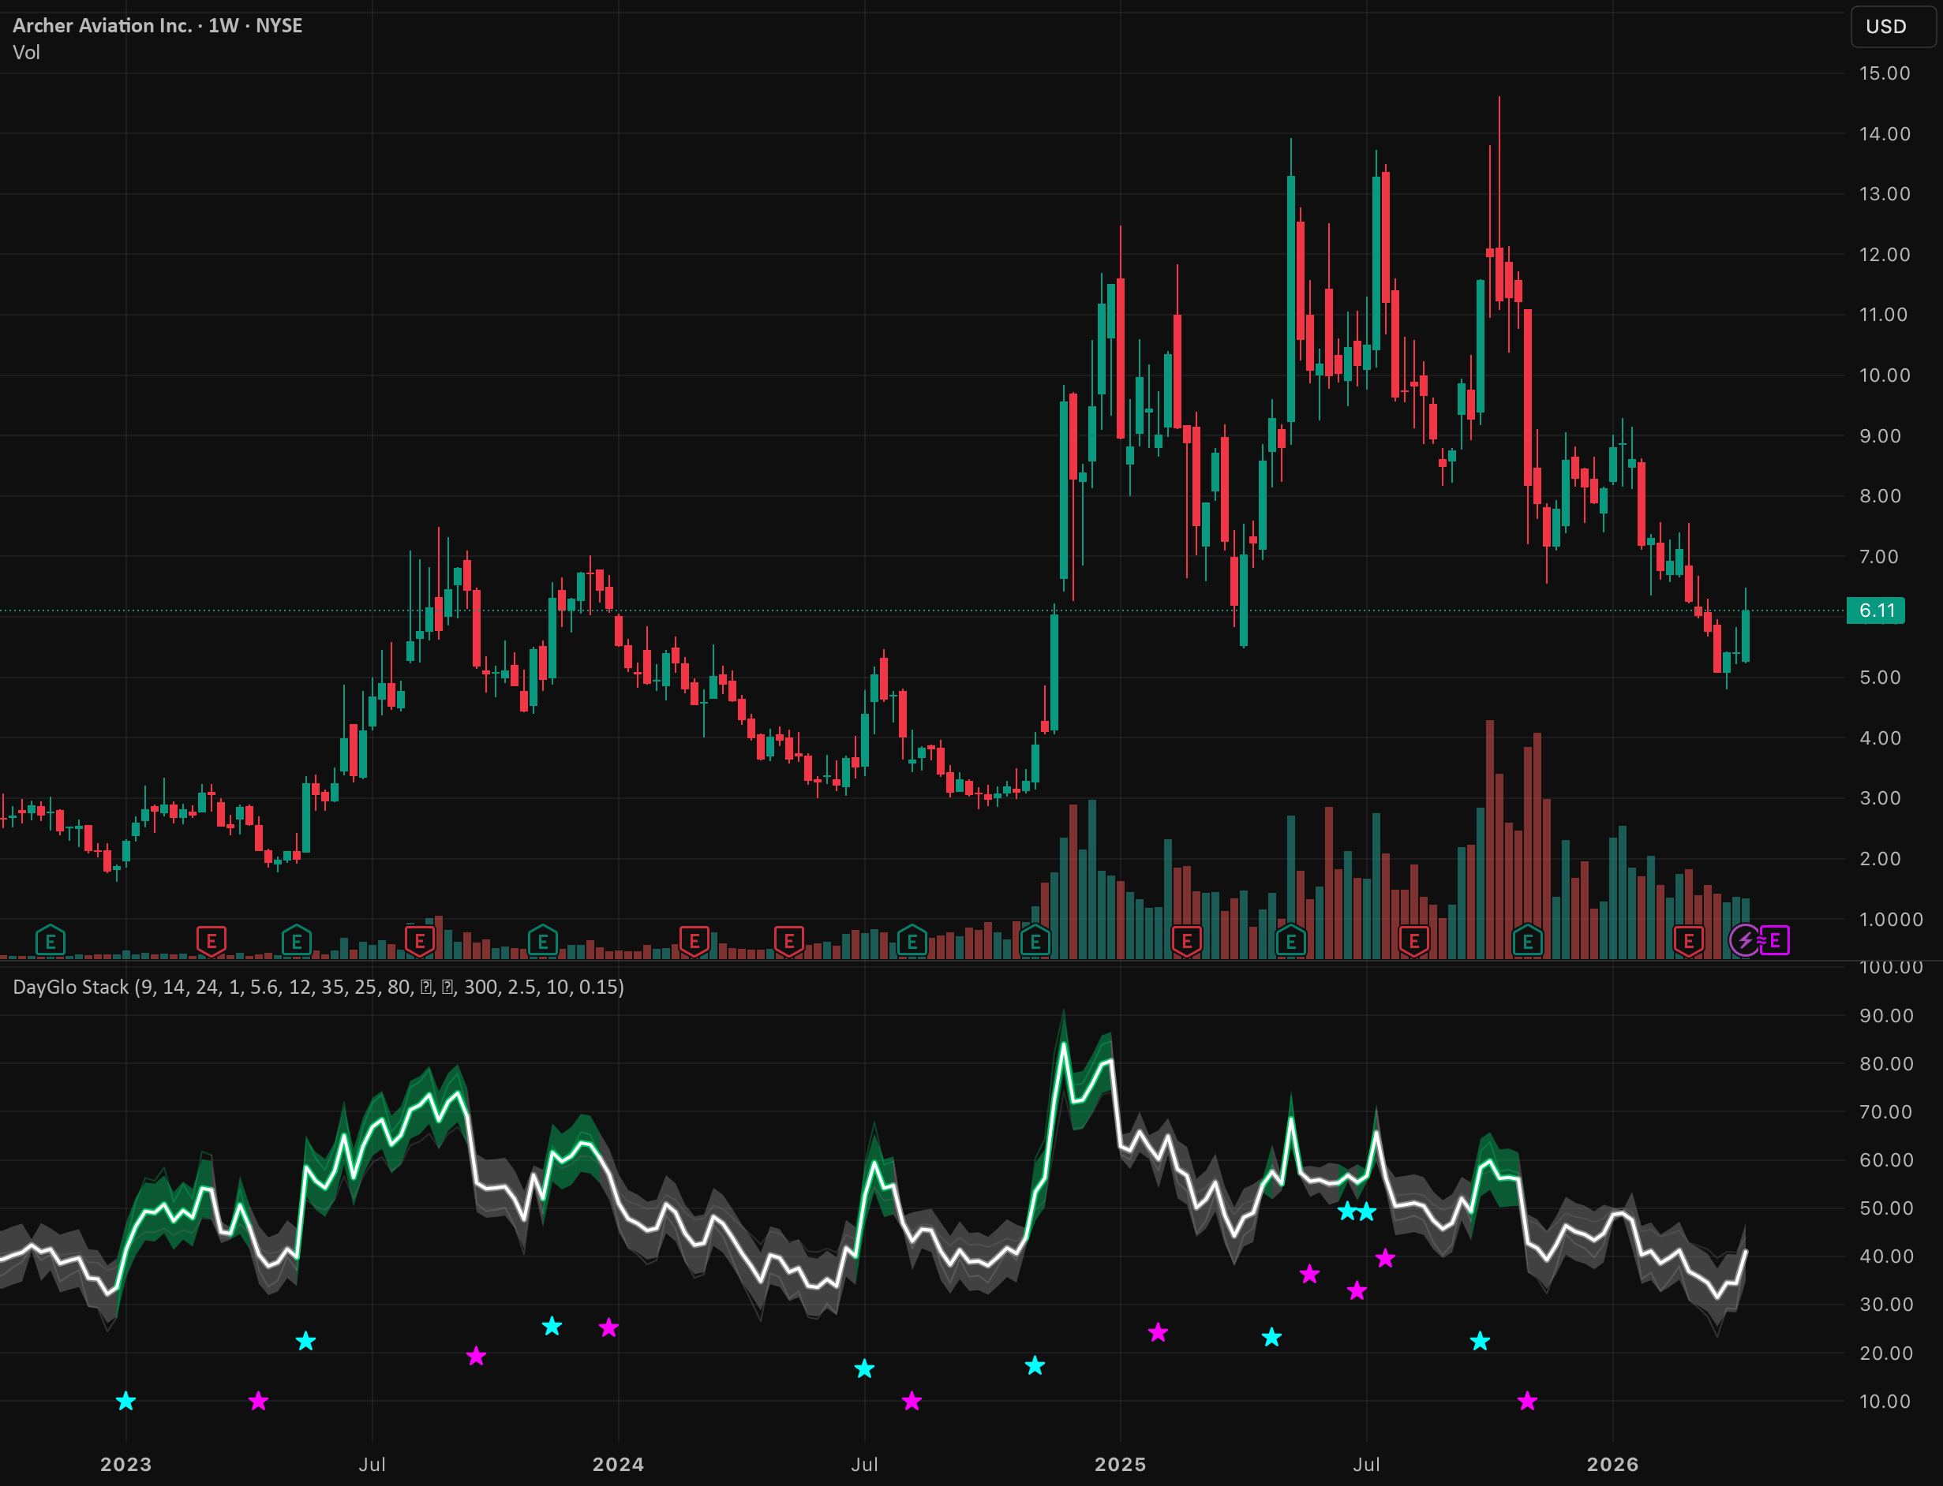Image resolution: width=1943 pixels, height=1486 pixels.
Task: Click the red earnings E marker of August 2025
Action: click(x=1414, y=941)
